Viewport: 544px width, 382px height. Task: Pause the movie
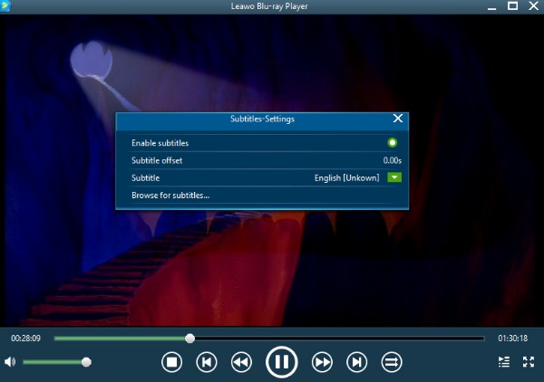tap(281, 362)
